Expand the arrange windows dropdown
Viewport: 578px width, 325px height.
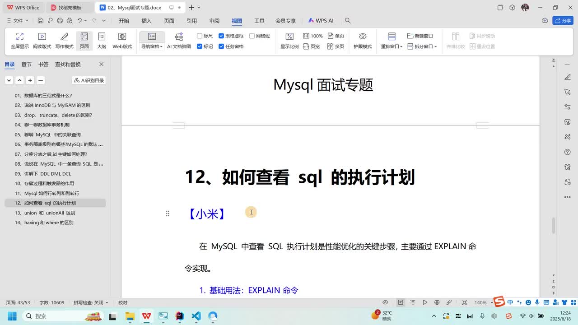[401, 46]
